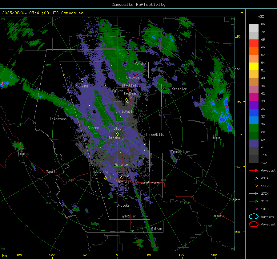
Task: Click the RockyMH label on map
Action: [x=82, y=86]
